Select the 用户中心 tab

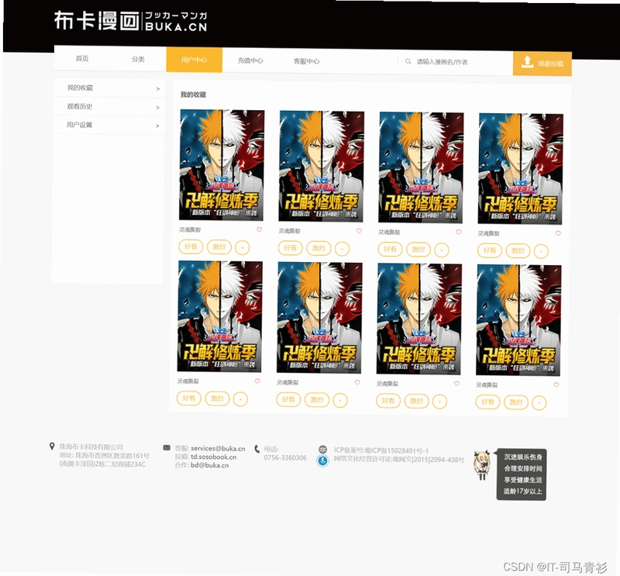coord(195,60)
